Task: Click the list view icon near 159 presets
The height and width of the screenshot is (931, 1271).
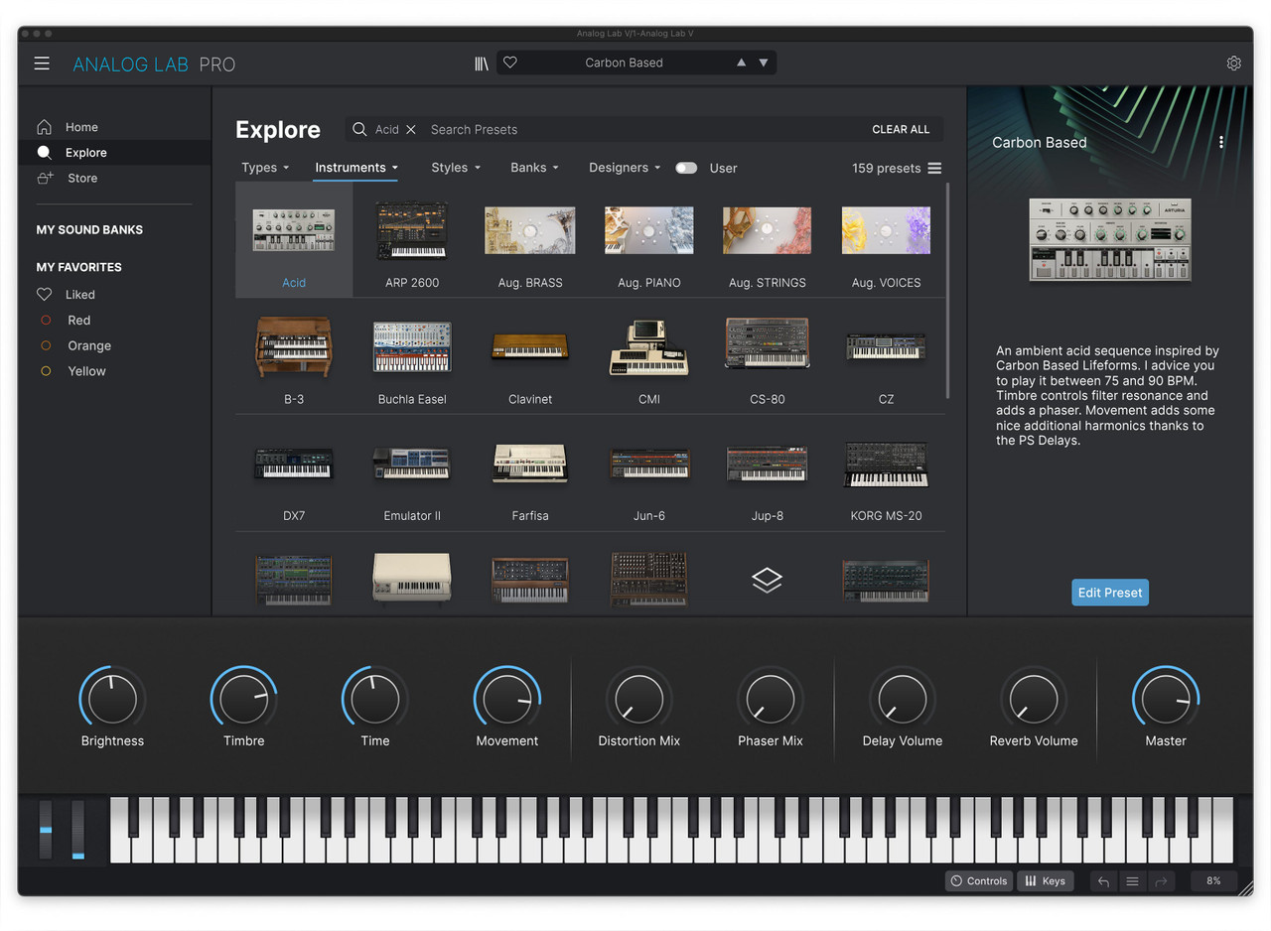Action: [933, 168]
